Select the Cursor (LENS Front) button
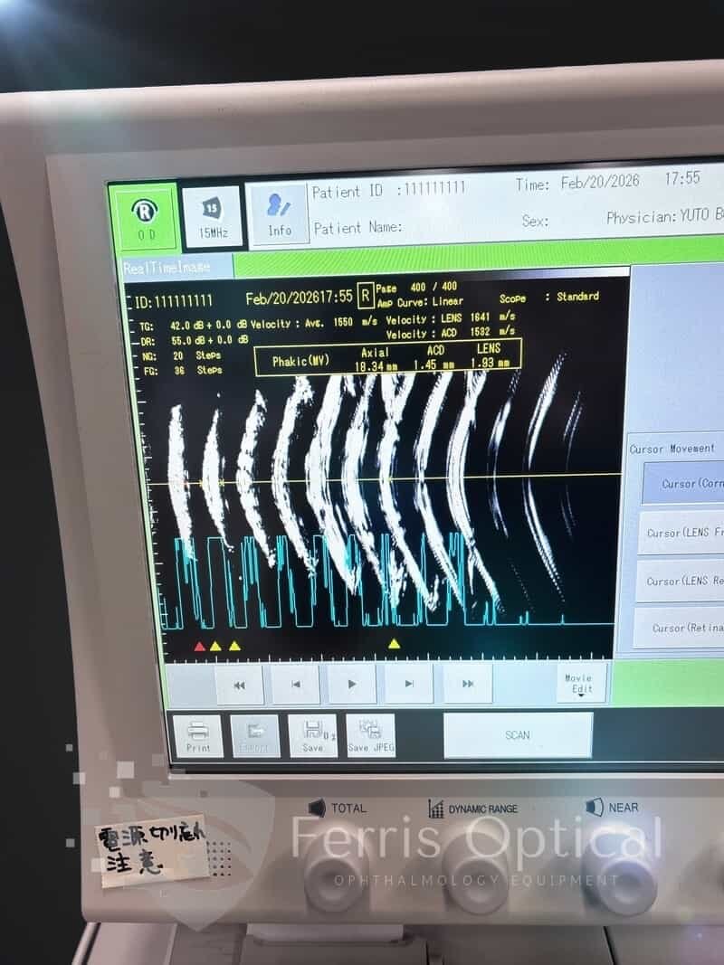The image size is (724, 965). tap(681, 533)
